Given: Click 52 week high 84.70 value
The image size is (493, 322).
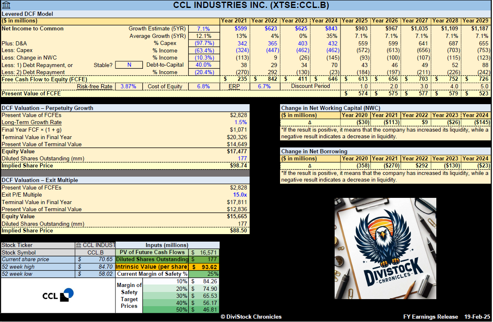Looking at the screenshot, I should click(x=95, y=267).
